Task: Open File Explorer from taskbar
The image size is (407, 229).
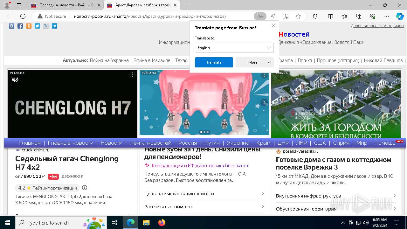Action: pyautogui.click(x=146, y=223)
